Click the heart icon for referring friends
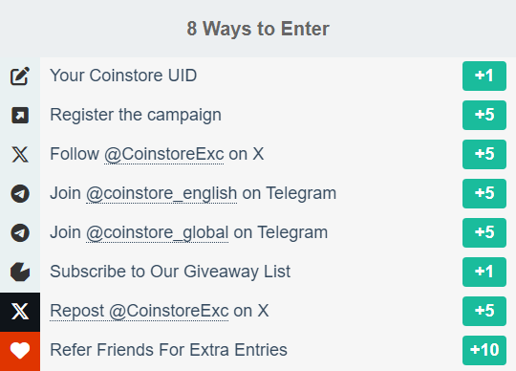The image size is (516, 371). [20, 350]
